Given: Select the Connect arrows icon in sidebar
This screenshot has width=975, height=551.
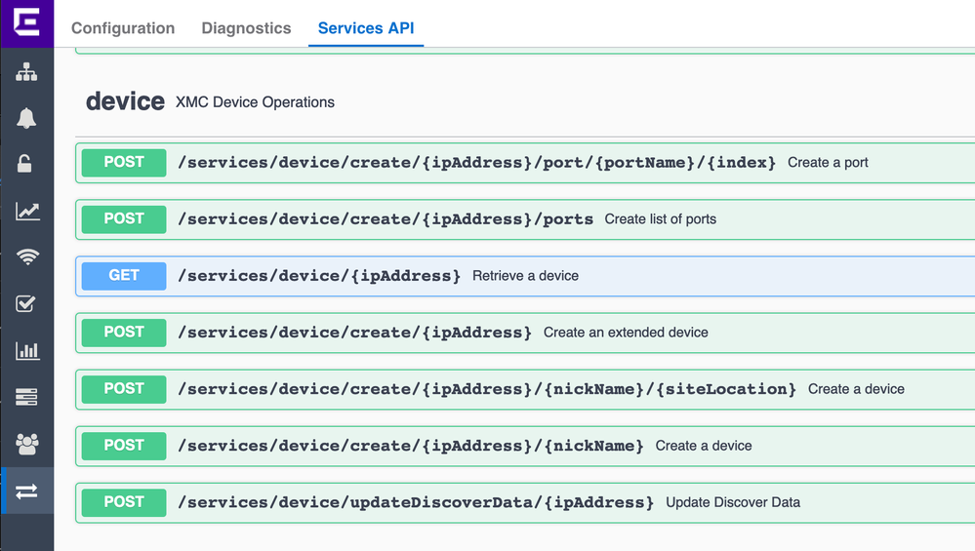Looking at the screenshot, I should pyautogui.click(x=26, y=491).
